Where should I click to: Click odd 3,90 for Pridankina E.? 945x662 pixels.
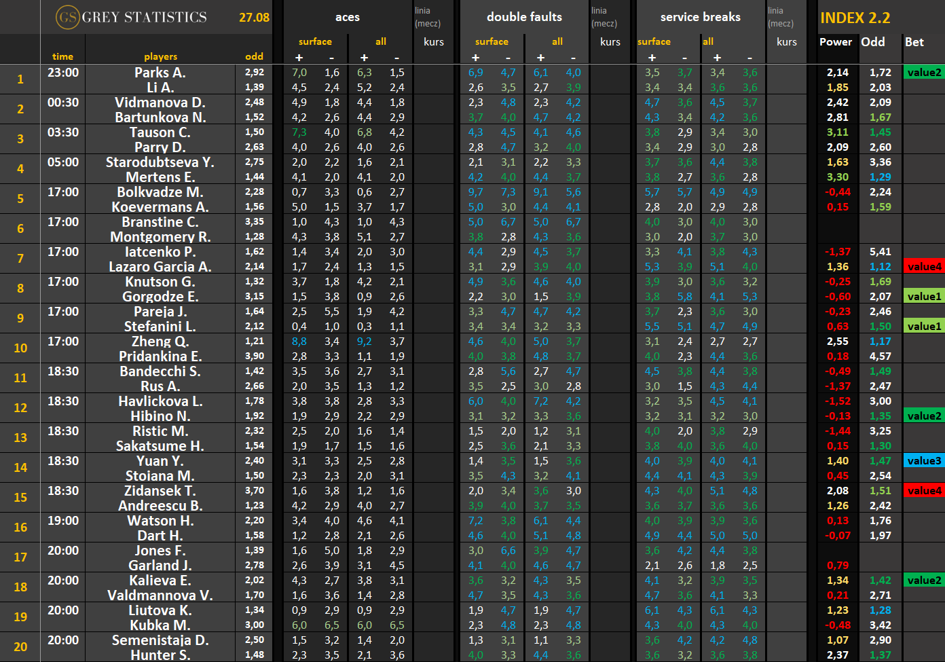point(255,356)
